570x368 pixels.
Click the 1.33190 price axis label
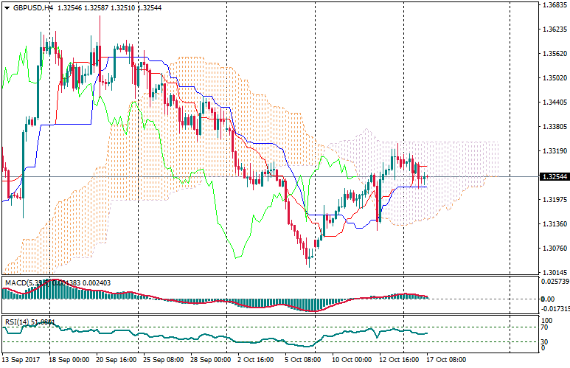pos(554,151)
